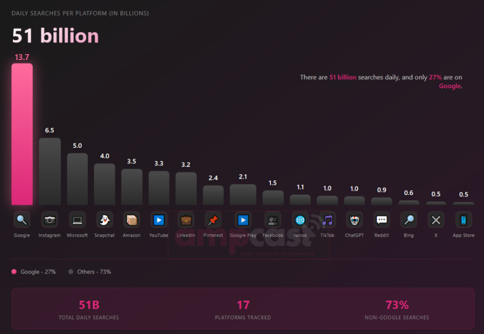The image size is (484, 334).
Task: Click the pink Google 13.7 bar
Action: pyautogui.click(x=22, y=135)
